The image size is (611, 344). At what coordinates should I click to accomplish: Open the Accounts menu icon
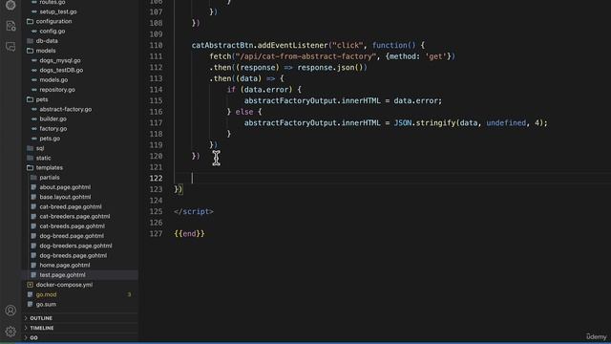point(11,311)
